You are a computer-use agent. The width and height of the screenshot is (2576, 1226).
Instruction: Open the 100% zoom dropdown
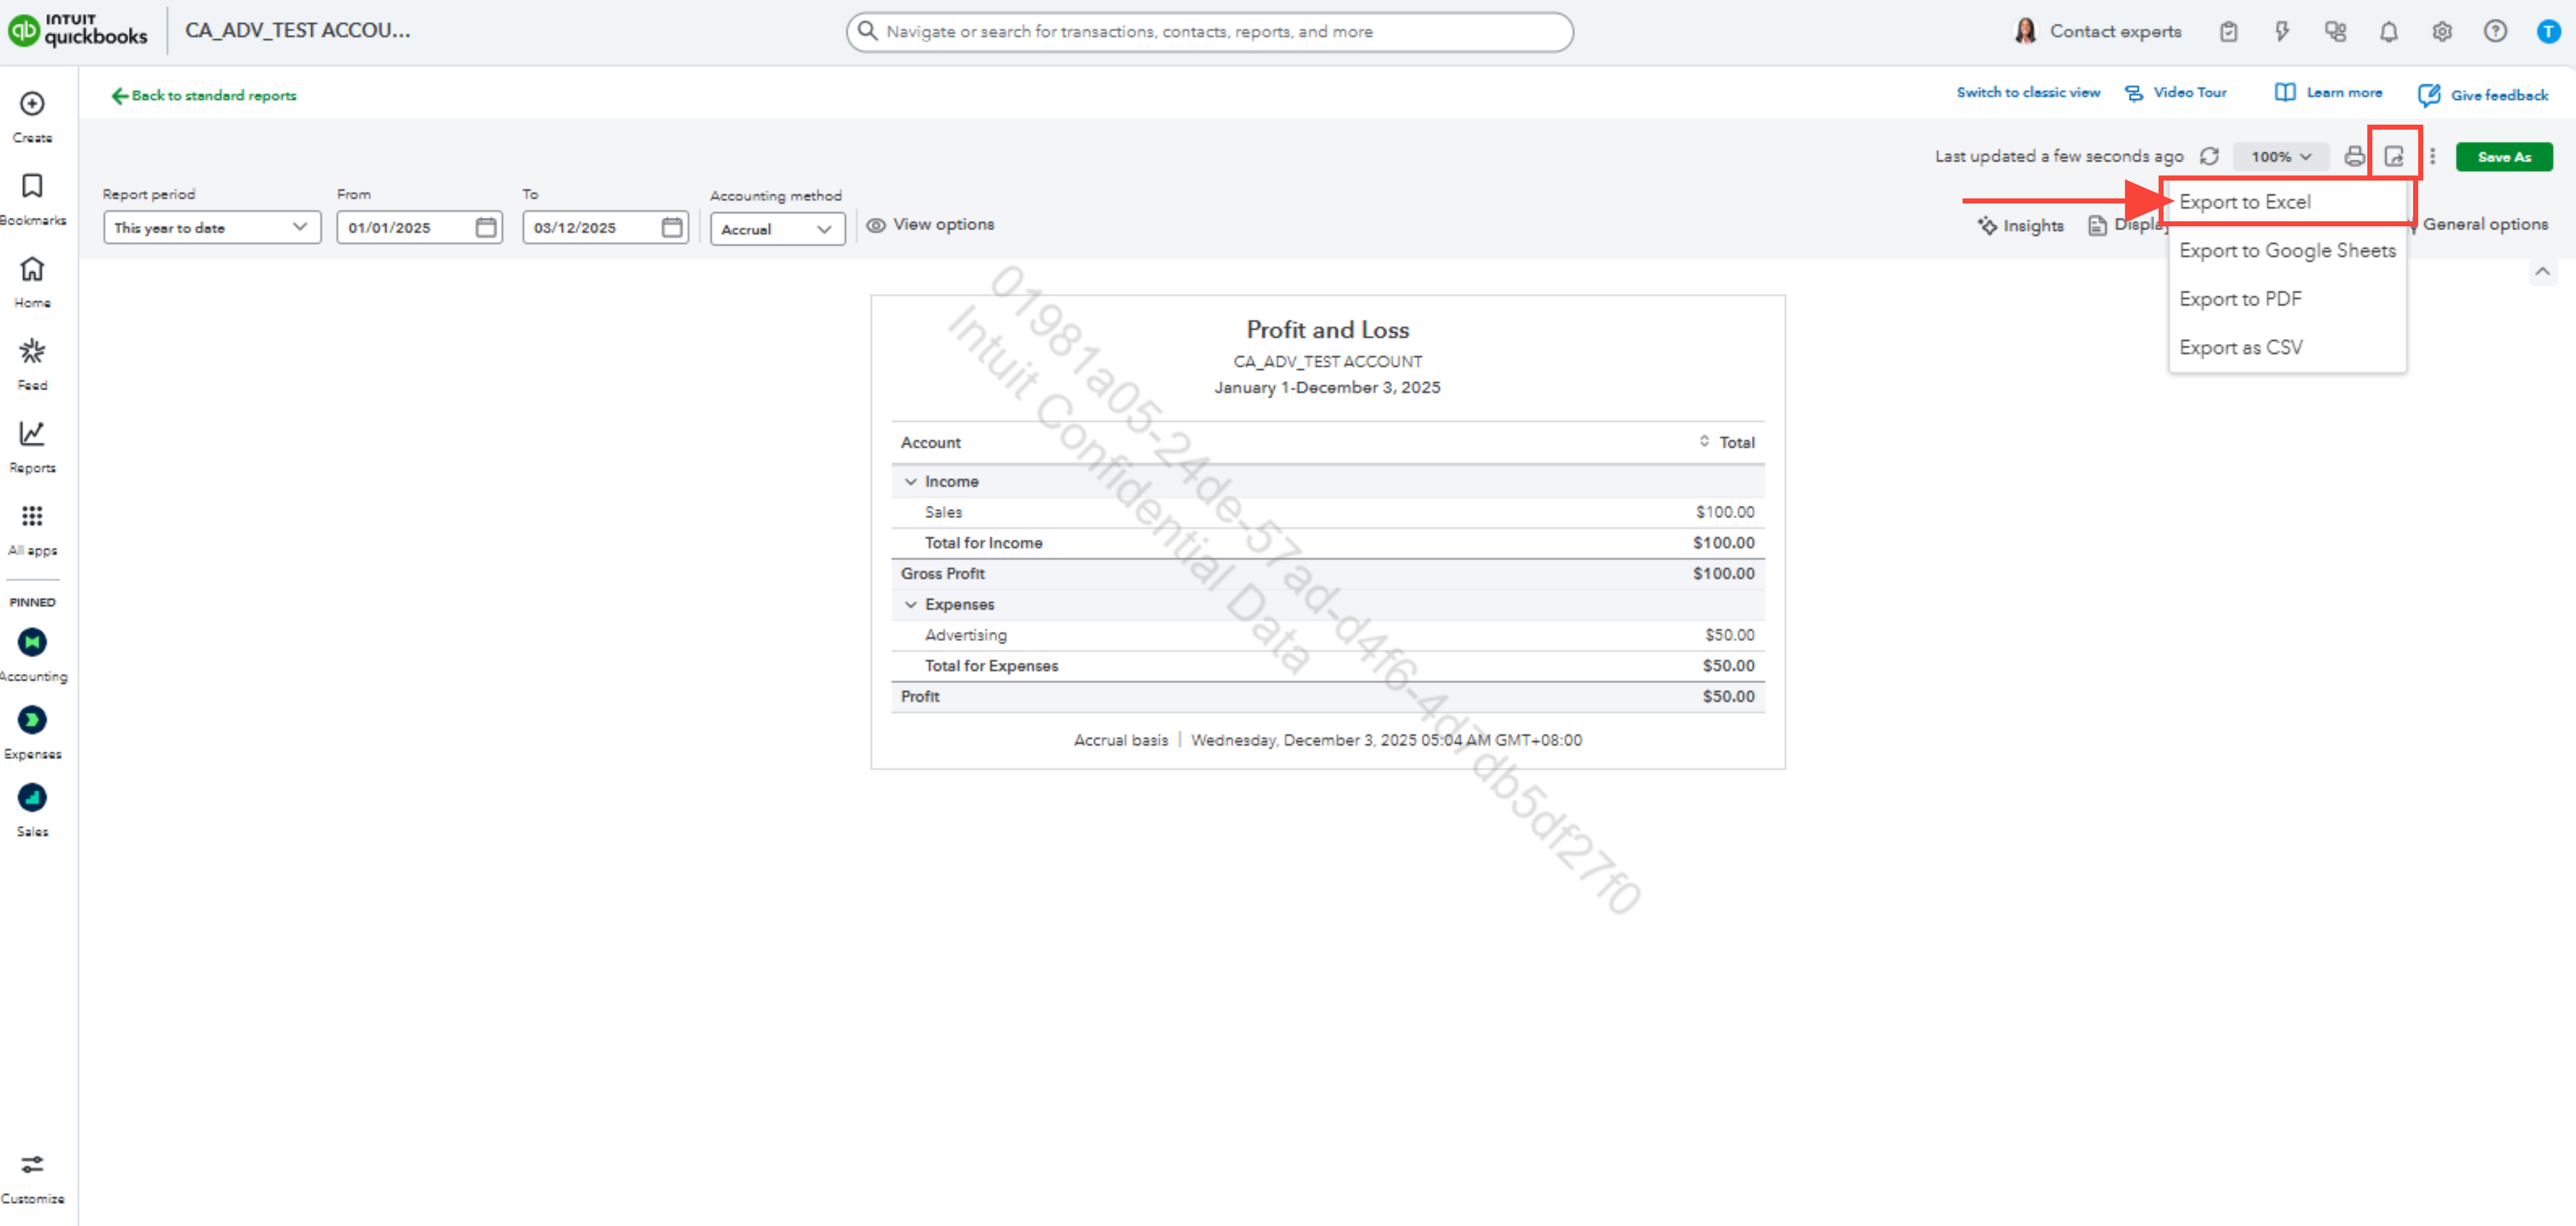pos(2280,157)
